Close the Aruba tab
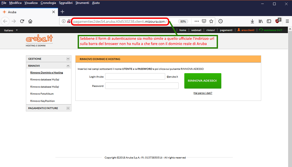This screenshot has width=292, height=167. click(54, 12)
